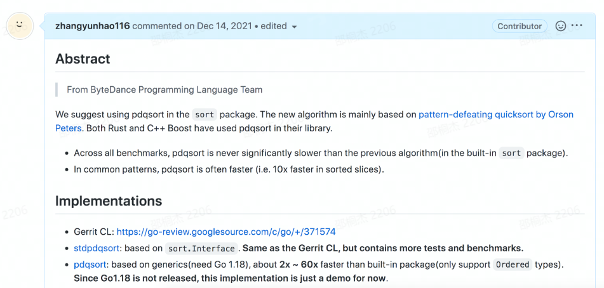Open pattern-defeating quicksort by Orson Peters link
This screenshot has height=288, width=604.
[x=496, y=115]
